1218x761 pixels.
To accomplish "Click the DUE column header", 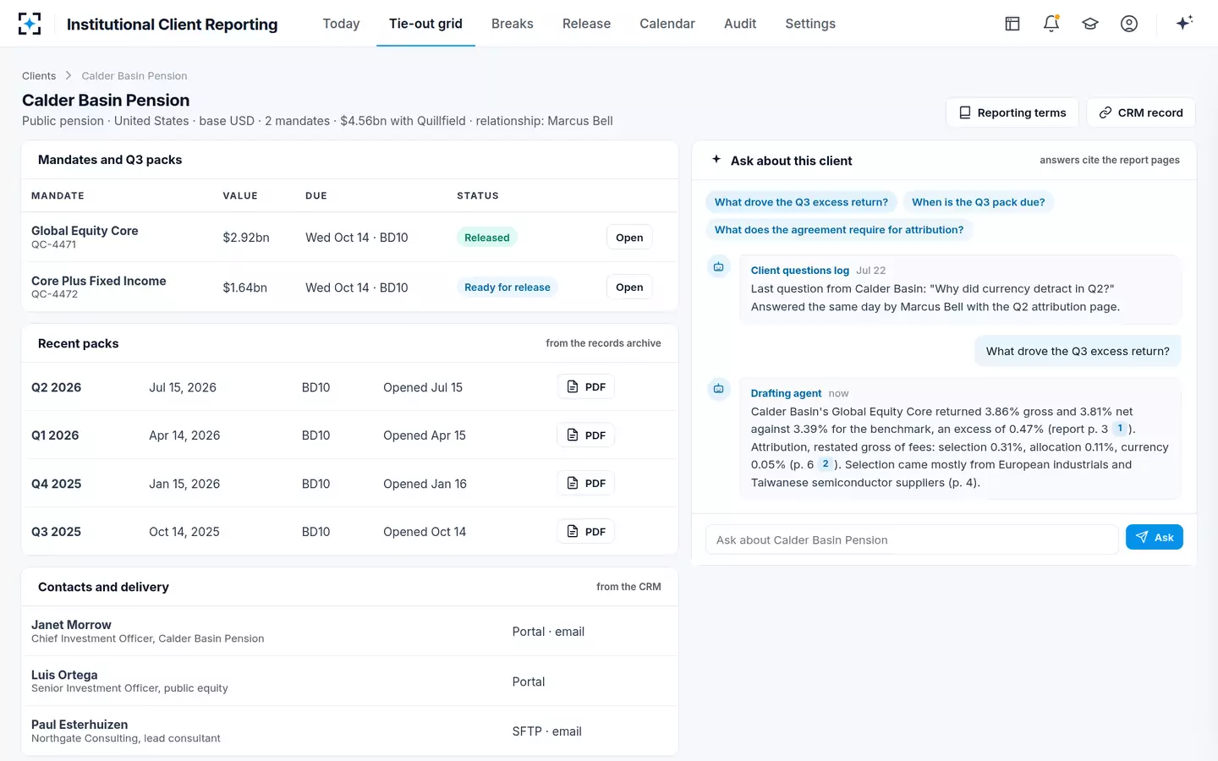I will (x=316, y=195).
